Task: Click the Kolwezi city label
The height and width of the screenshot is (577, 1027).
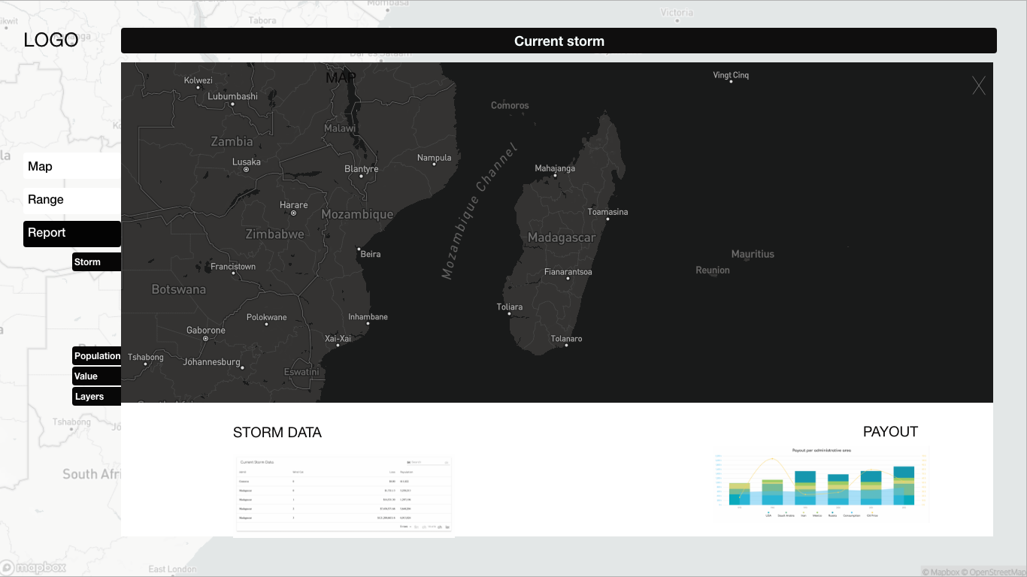Action: (x=198, y=80)
